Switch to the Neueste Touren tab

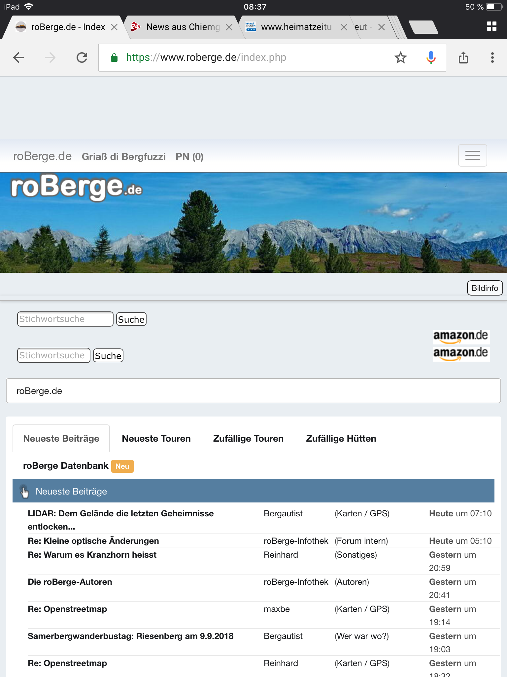tap(156, 438)
